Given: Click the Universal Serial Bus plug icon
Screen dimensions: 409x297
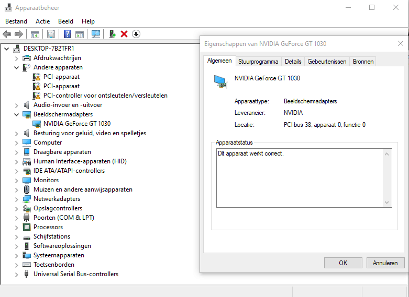Looking at the screenshot, I should 26,274.
